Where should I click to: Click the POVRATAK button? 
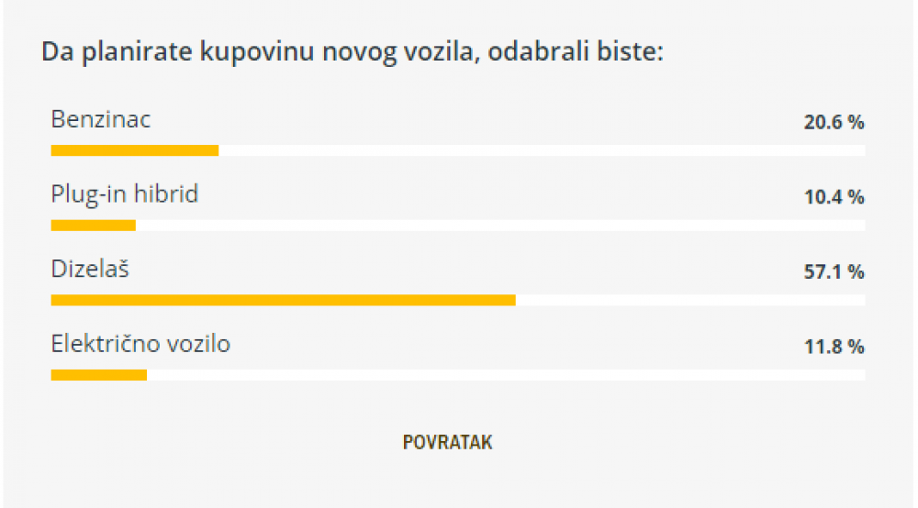point(447,442)
